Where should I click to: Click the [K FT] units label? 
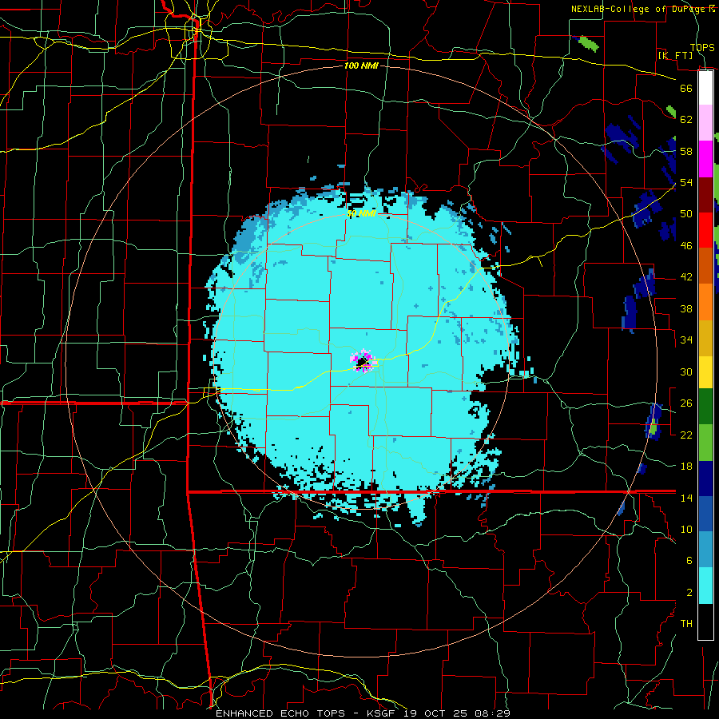(675, 55)
